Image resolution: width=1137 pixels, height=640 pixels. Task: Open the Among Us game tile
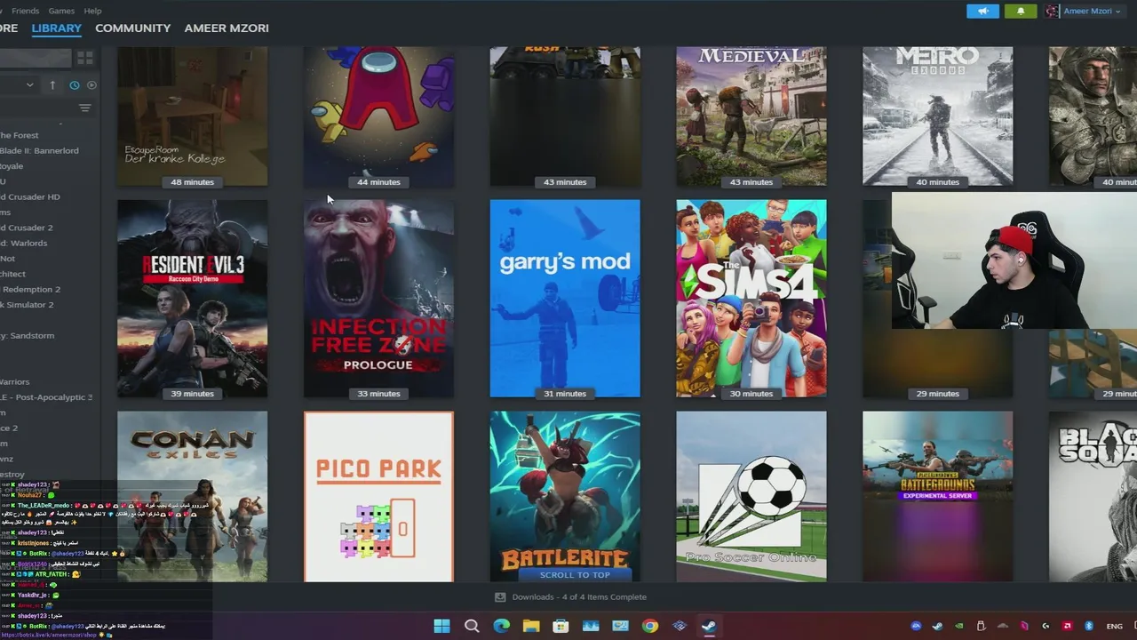(x=378, y=116)
